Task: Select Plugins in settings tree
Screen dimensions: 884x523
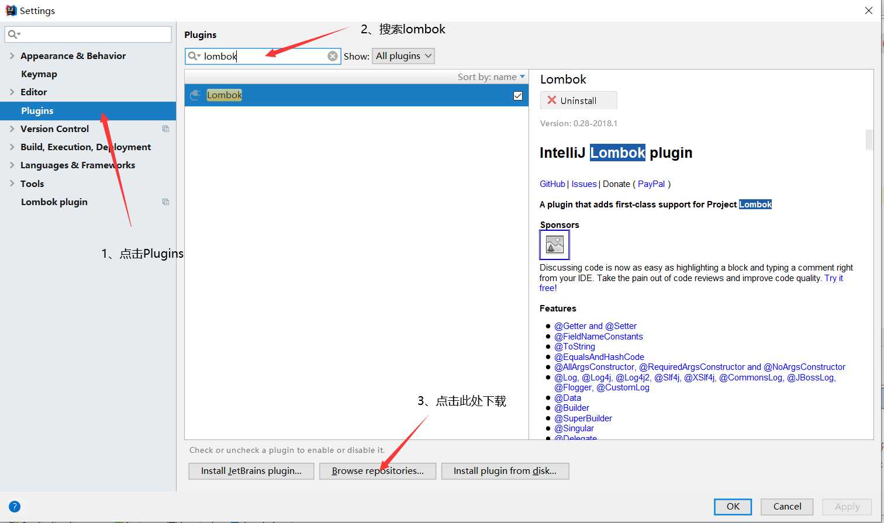Action: pyautogui.click(x=88, y=110)
